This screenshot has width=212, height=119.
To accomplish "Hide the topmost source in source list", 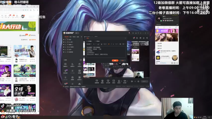I will tap(64, 40).
